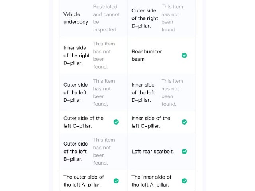Select Outer side of the left D-pillar label
This screenshot has height=191, width=255.
pos(76,92)
